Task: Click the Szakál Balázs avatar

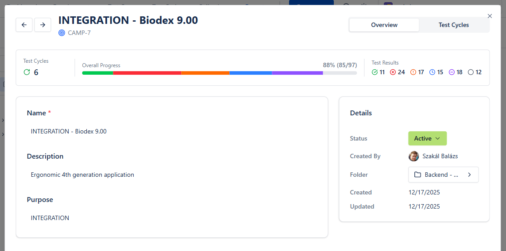Action: coord(413,156)
